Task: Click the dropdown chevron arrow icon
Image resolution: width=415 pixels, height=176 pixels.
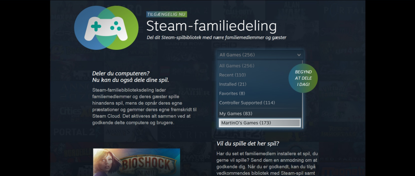Action: tap(299, 55)
